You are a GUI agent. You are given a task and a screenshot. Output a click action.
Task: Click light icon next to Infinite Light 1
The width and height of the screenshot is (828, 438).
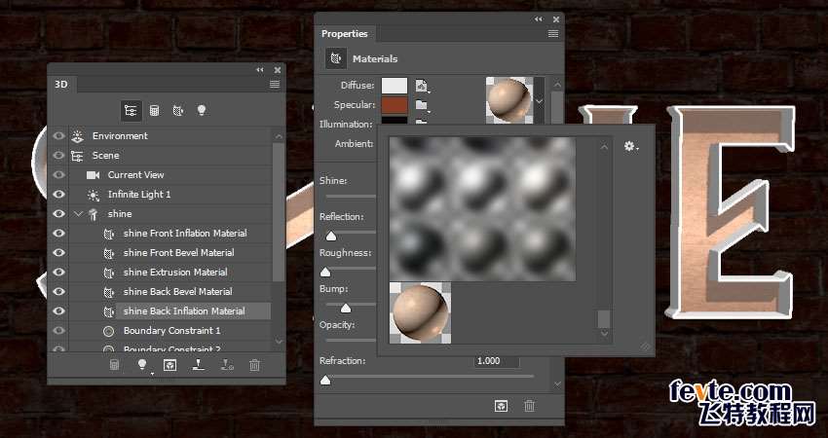(x=94, y=195)
